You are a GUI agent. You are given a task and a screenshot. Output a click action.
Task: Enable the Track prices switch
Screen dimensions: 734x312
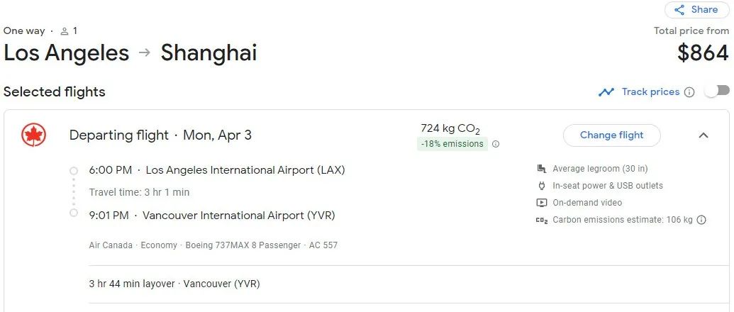coord(717,91)
